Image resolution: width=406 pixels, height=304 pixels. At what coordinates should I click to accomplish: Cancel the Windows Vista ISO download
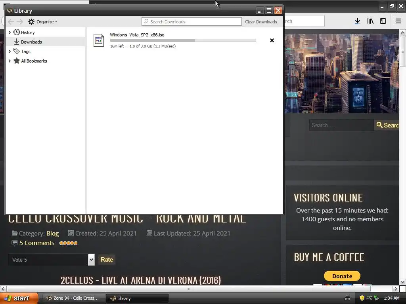[272, 40]
